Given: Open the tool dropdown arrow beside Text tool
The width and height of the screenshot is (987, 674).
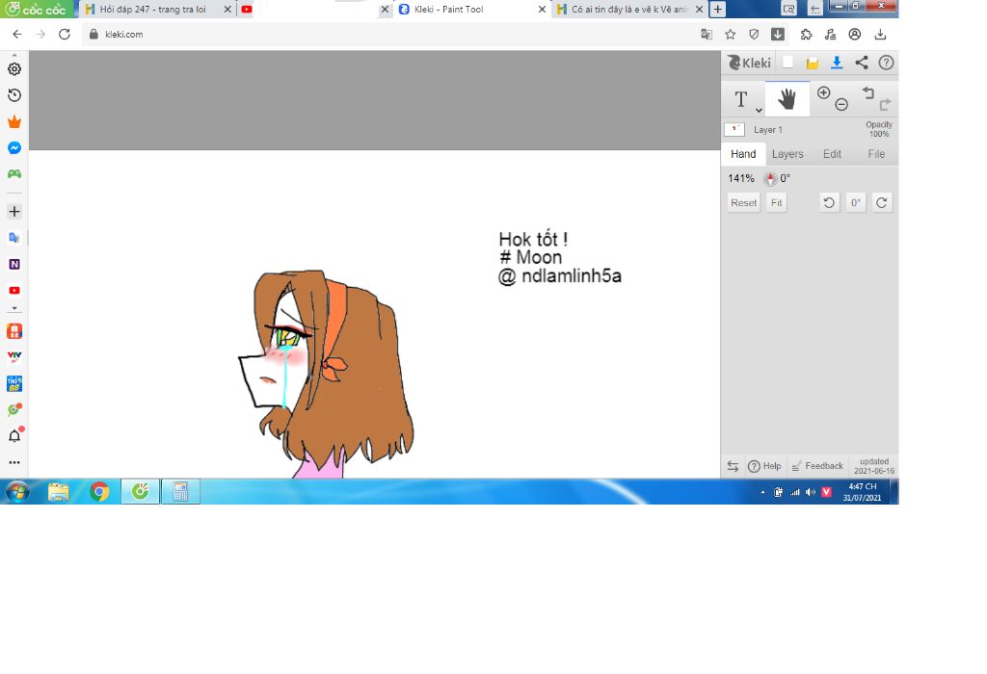Looking at the screenshot, I should pos(760,110).
